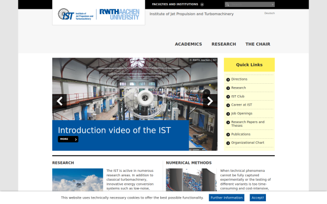The height and width of the screenshot is (204, 327).
Task: Click the test hall slider image
Action: pyautogui.click(x=135, y=89)
